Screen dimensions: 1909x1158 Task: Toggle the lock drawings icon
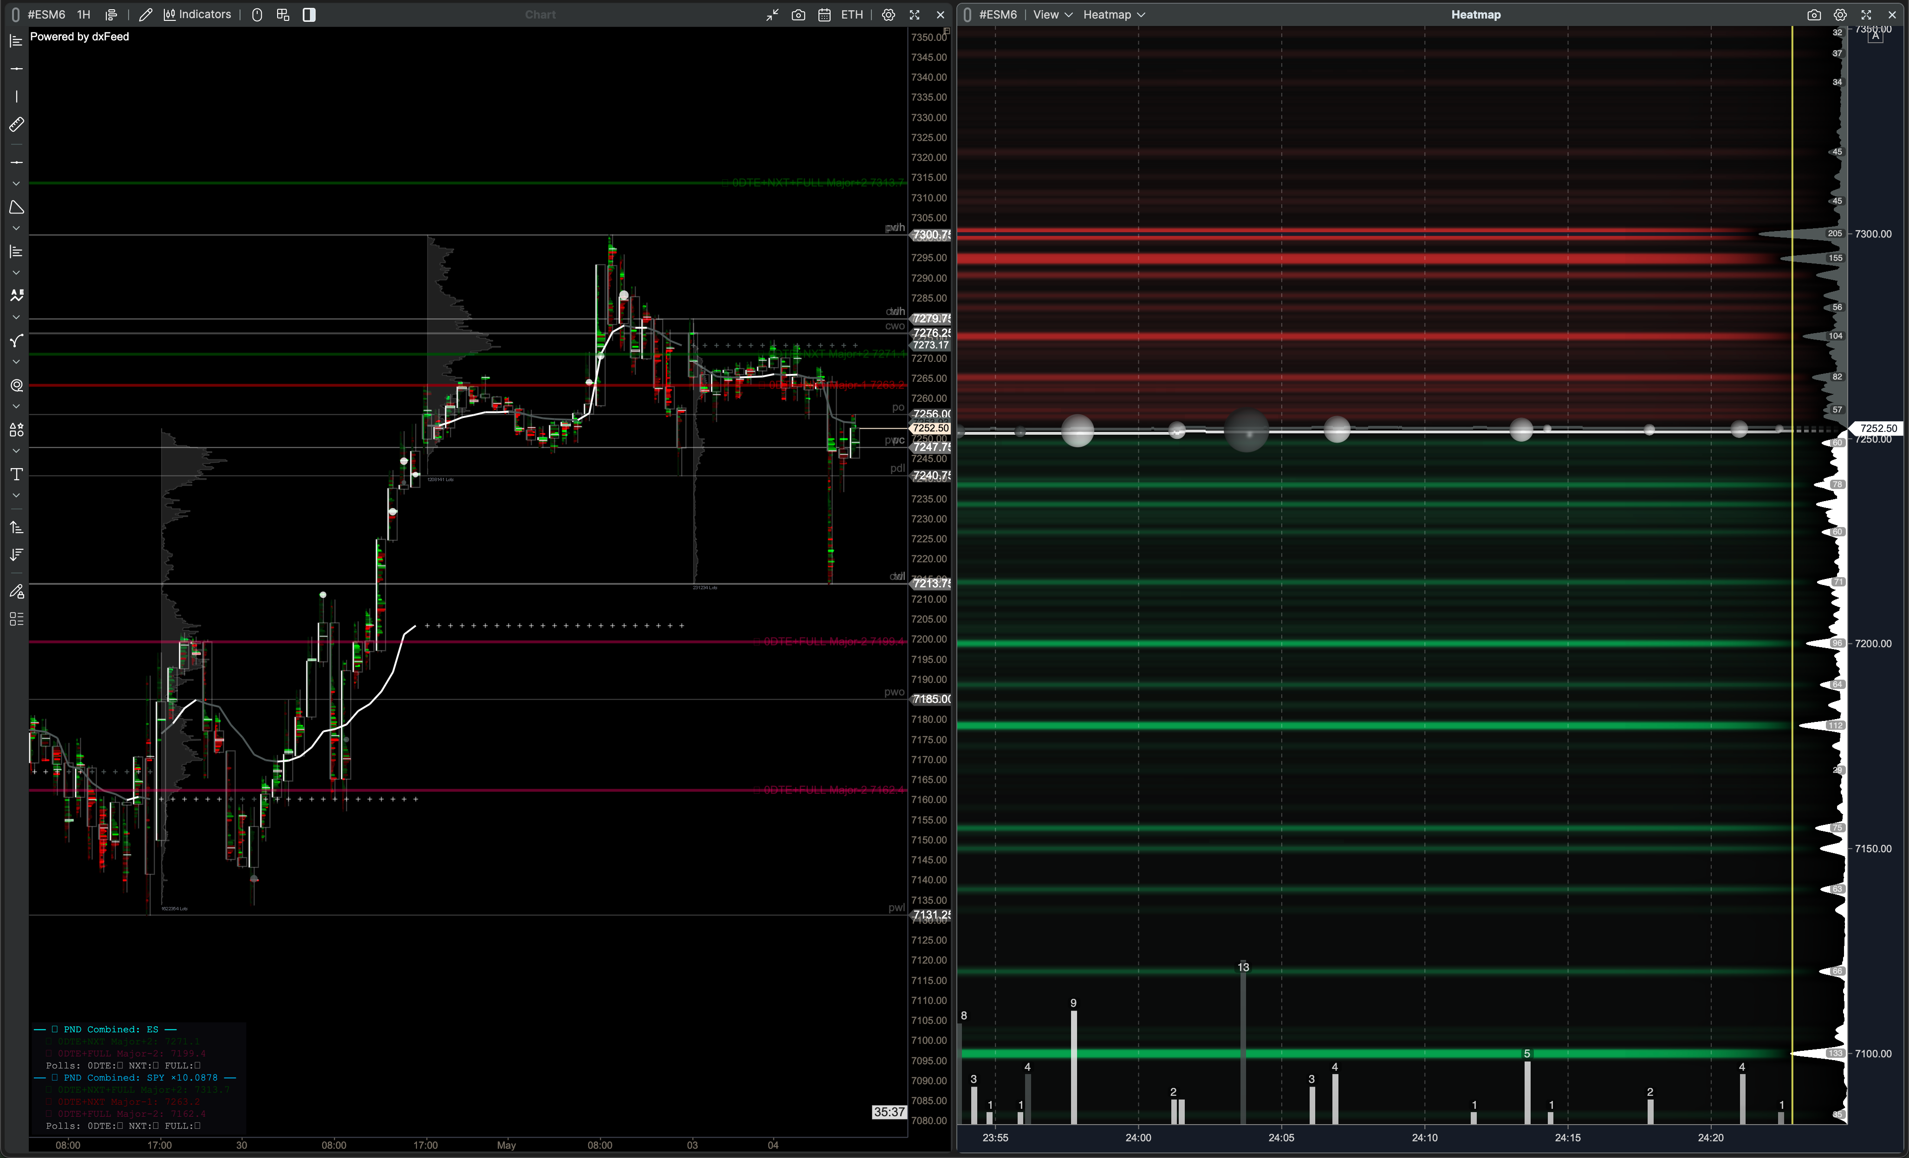(x=16, y=592)
